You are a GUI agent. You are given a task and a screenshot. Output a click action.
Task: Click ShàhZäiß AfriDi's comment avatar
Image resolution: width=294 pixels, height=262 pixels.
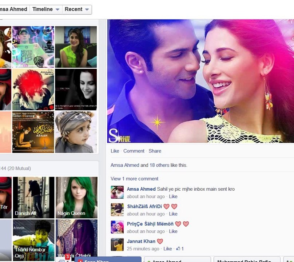coord(117,210)
